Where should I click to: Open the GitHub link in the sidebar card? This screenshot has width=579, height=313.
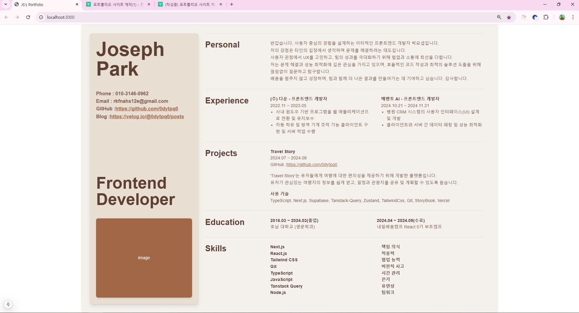147,109
